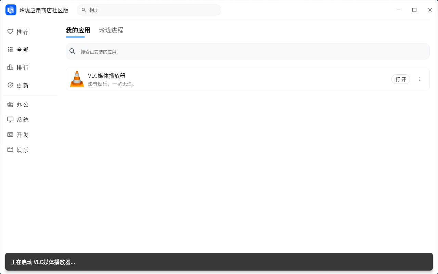
Task: Click the 影音娱乐，一览无遗。 description text
Action: (x=112, y=84)
